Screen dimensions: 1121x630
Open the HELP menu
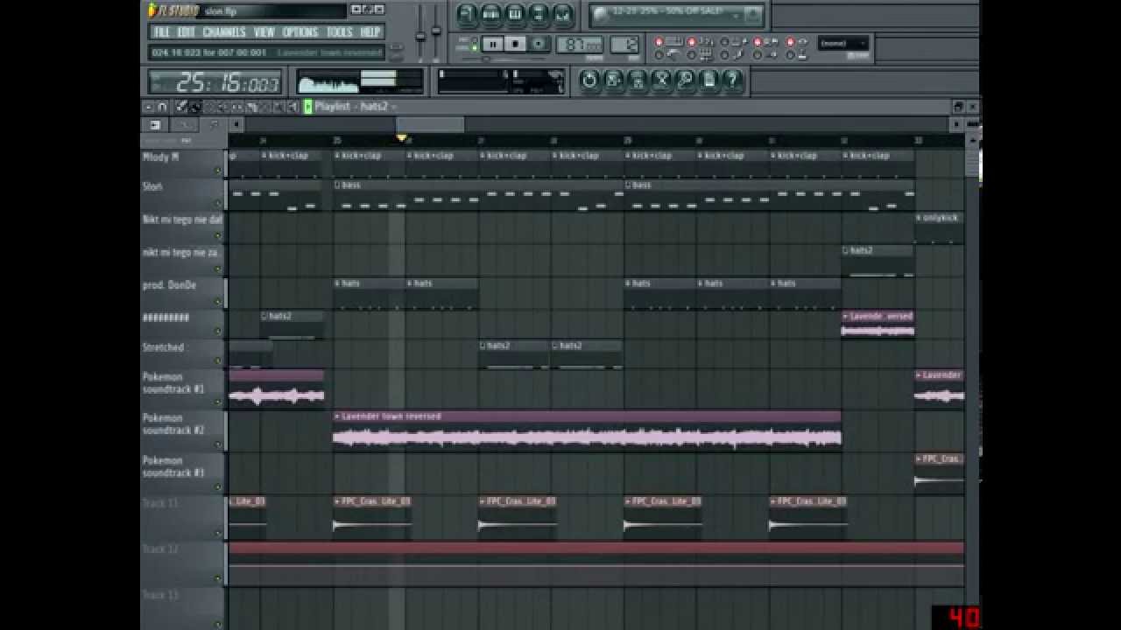pos(370,32)
